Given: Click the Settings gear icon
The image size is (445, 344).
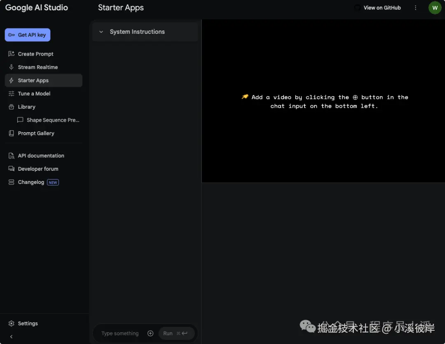Looking at the screenshot, I should 12,323.
